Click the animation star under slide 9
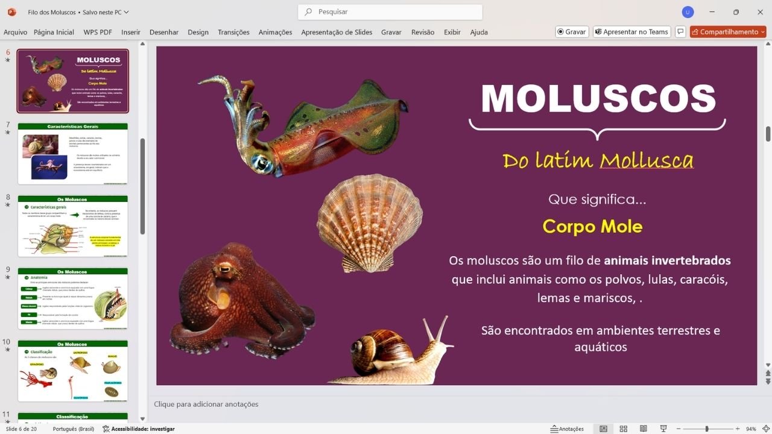772x434 pixels. pos(8,277)
